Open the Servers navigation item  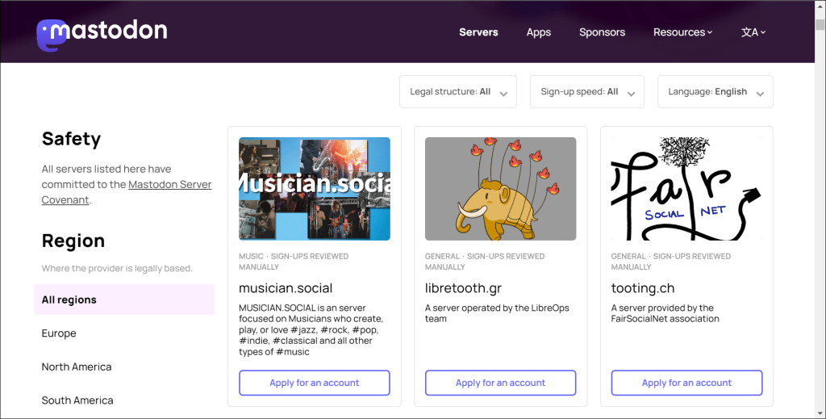(x=478, y=32)
